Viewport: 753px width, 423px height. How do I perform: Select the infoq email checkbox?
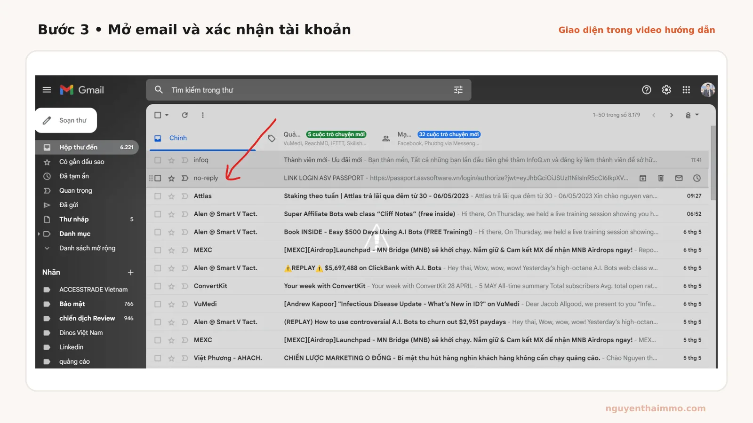click(158, 160)
